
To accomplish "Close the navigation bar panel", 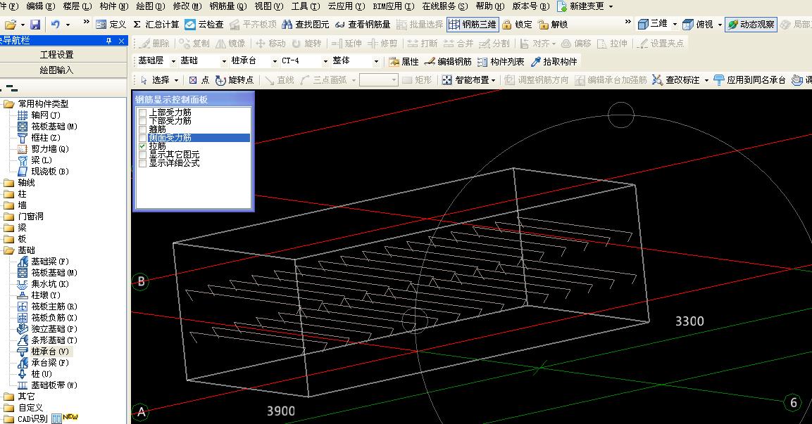I will [x=121, y=41].
